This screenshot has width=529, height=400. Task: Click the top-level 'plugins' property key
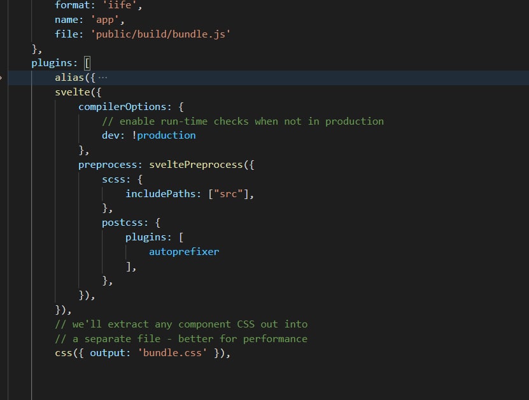[52, 63]
